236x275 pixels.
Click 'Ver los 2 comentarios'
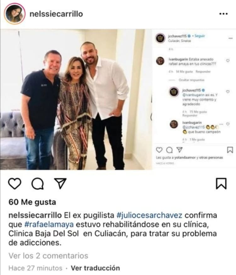pos(48,256)
